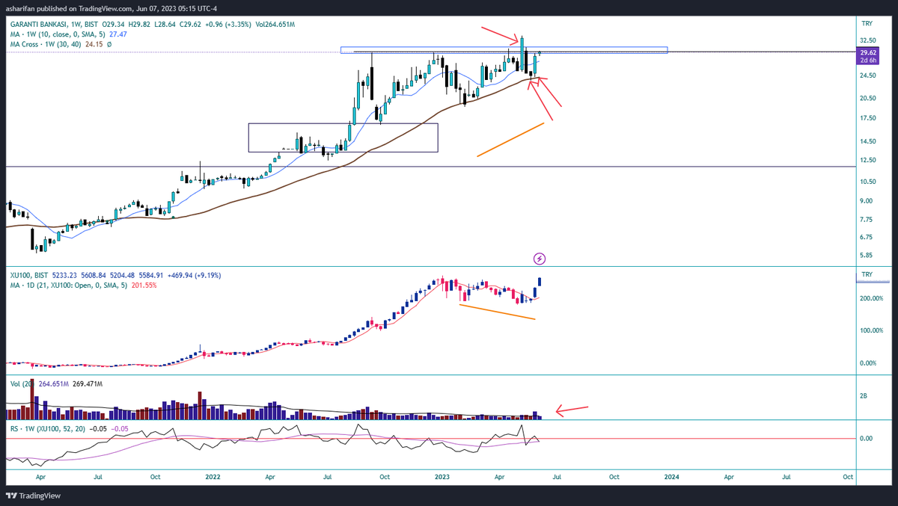This screenshot has height=506, width=898.
Task: Click the 12.50 price axis label
Action: point(869,161)
